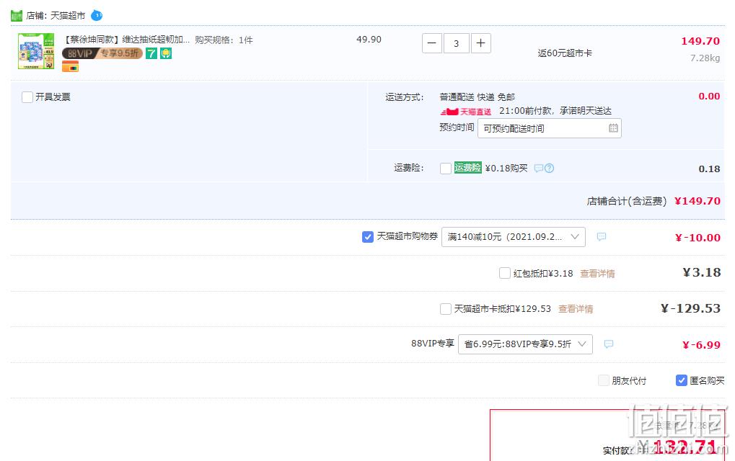This screenshot has width=735, height=461.
Task: Open the 可预约配送时间 delivery time picker
Action: tap(550, 128)
